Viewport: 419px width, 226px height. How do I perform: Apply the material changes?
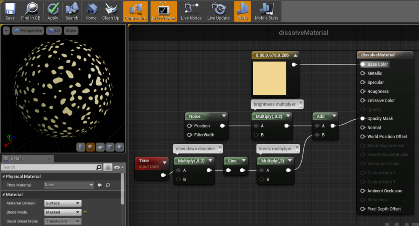click(53, 11)
